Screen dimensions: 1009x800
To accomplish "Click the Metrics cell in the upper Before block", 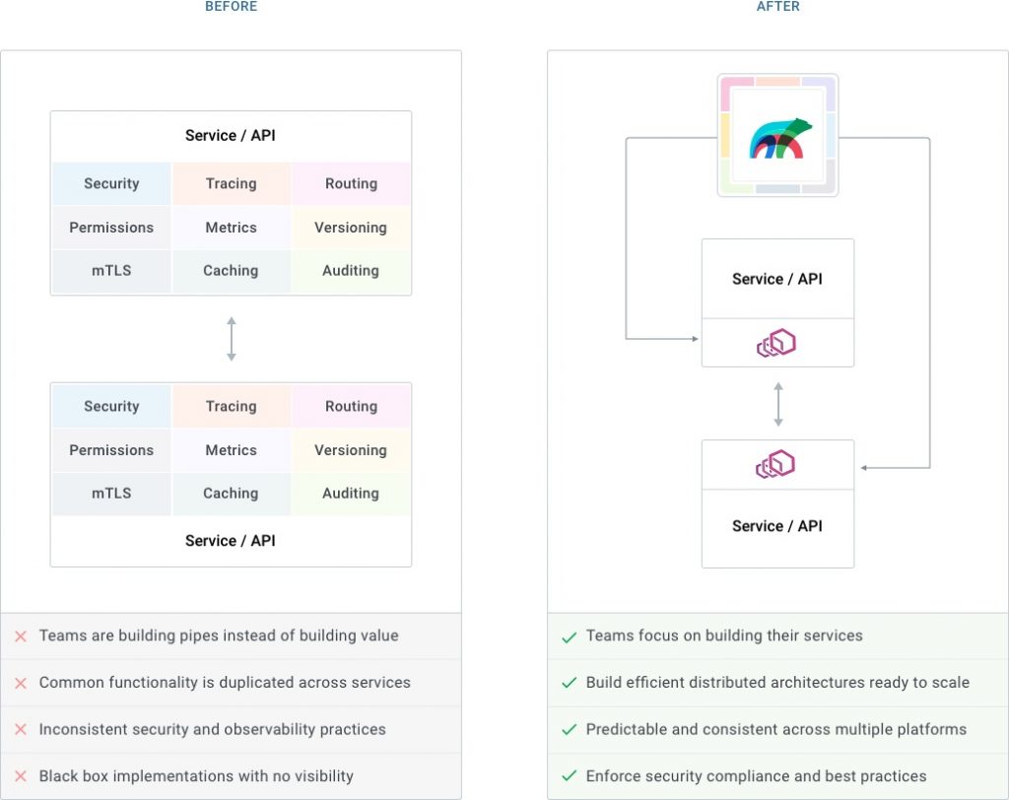I will click(x=231, y=228).
